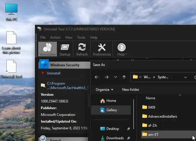Image resolution: width=196 pixels, height=141 pixels.
Task: Select the af-ZA folder
Action: click(150, 125)
